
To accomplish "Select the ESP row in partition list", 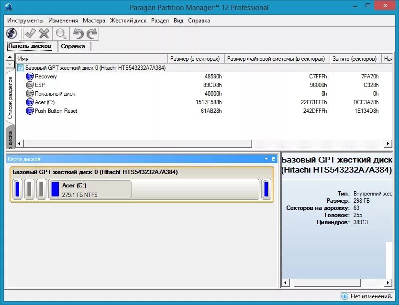I will tap(204, 85).
